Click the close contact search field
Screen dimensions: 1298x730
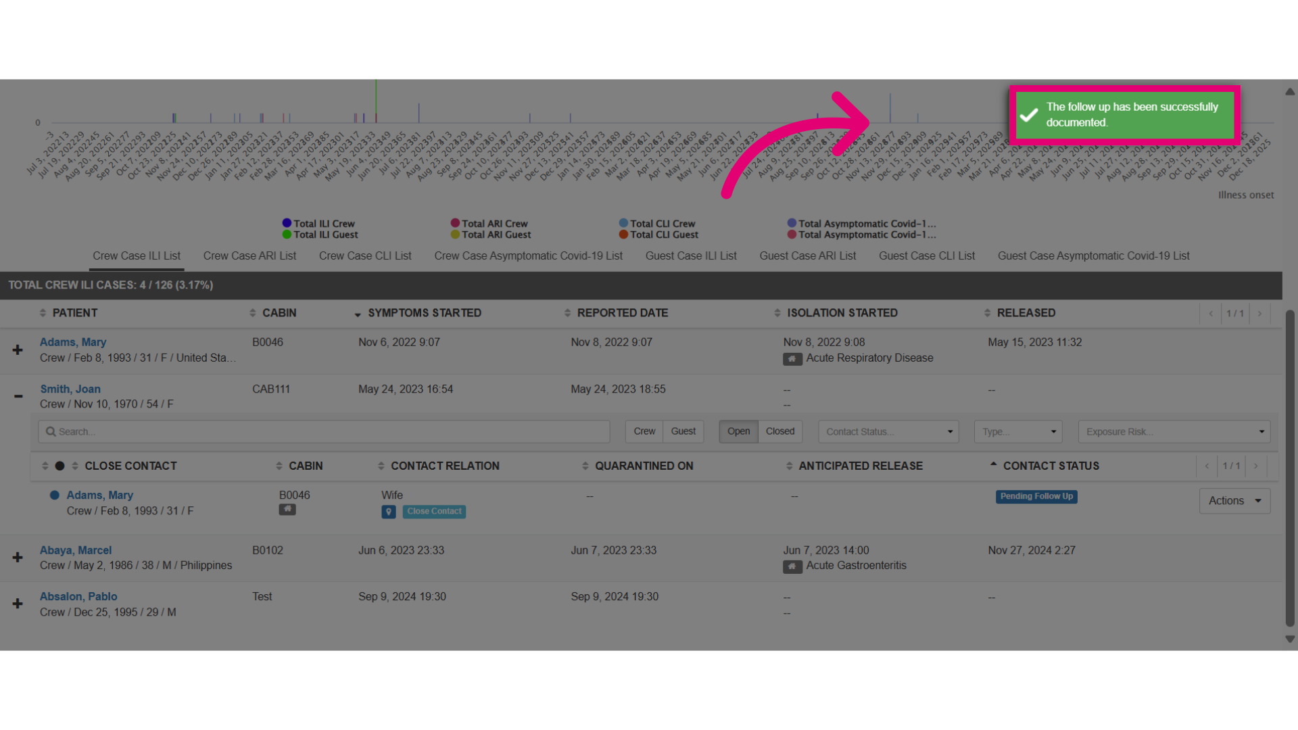324,432
